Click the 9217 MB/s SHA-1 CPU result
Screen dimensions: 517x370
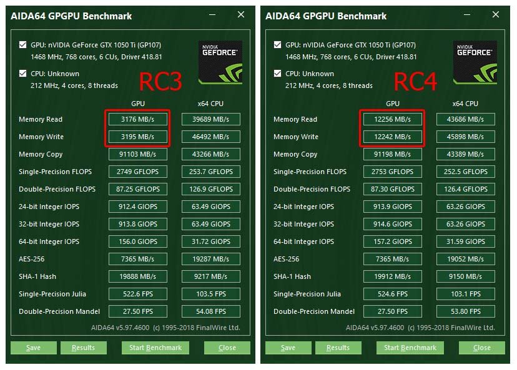tap(211, 276)
